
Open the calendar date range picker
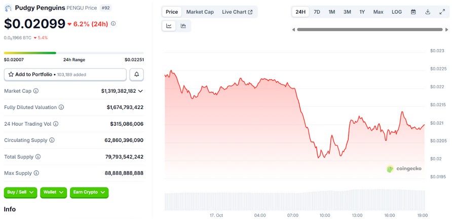click(413, 12)
